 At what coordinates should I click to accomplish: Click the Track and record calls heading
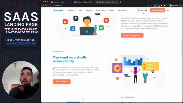coord(70,59)
